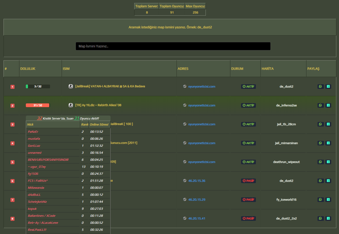Screen dimensions: 339x234
Task: Click the Steam icon next to 46.20.15.36
Action: tap(185, 181)
